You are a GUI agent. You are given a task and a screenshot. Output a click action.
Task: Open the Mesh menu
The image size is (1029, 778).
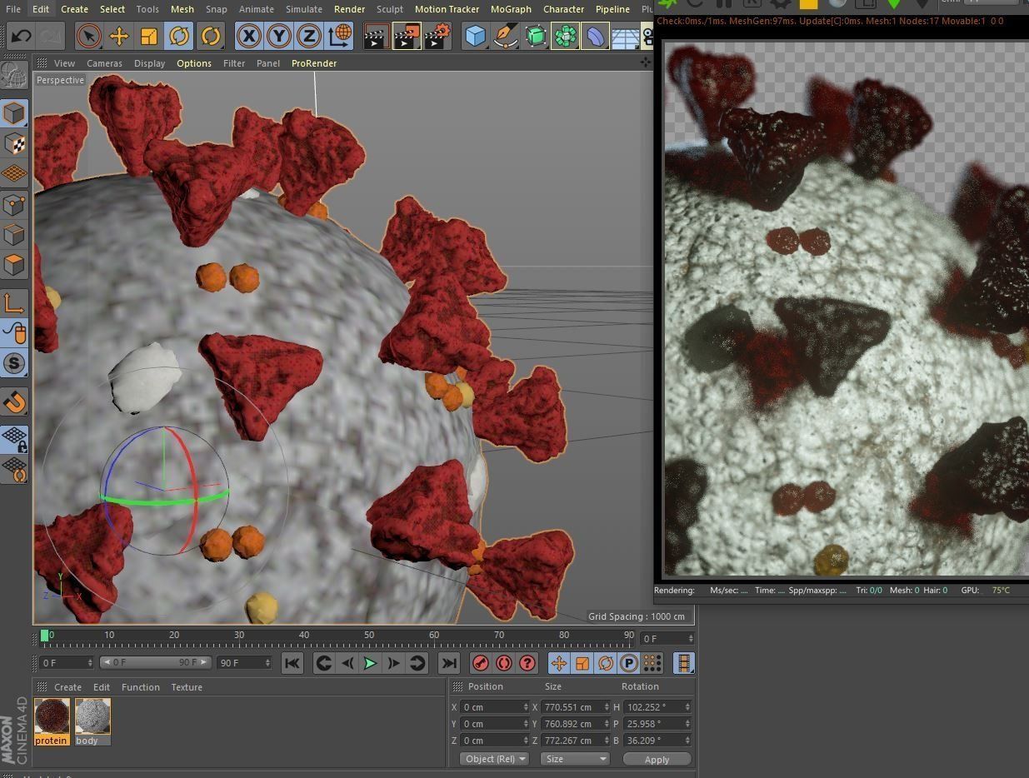tap(182, 9)
